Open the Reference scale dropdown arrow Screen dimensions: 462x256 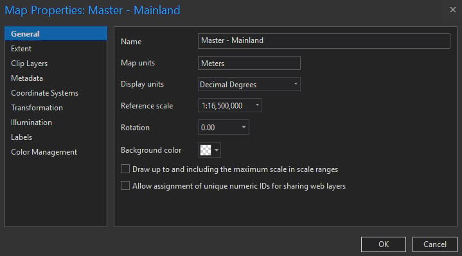tap(257, 105)
